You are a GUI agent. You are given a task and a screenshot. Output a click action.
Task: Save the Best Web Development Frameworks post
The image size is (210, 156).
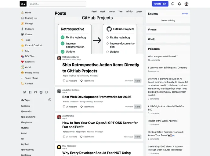point(138,107)
